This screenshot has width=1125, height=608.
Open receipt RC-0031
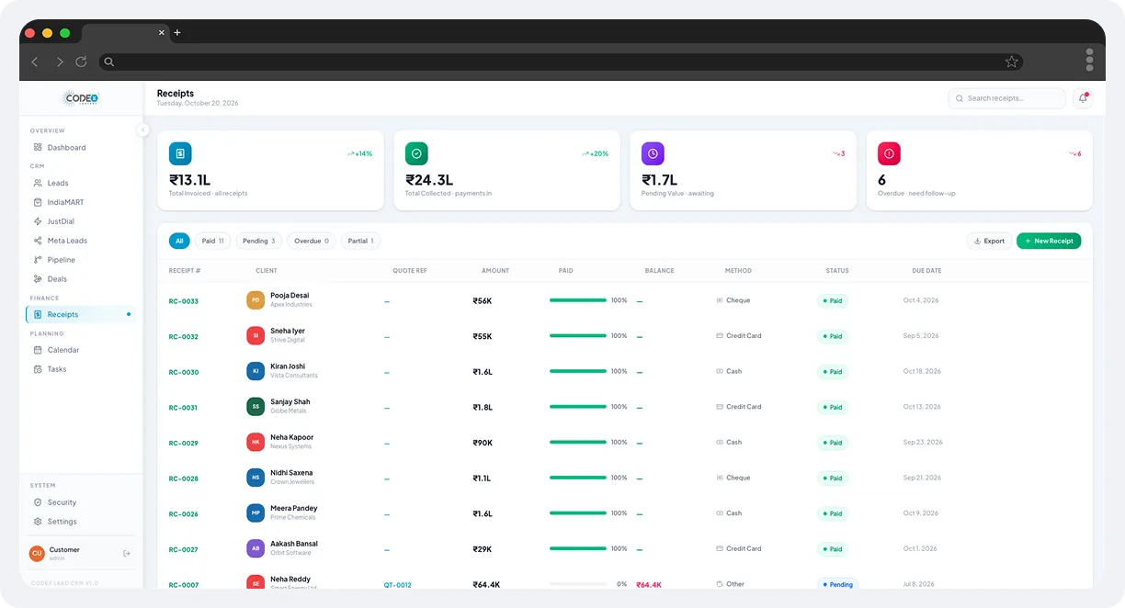click(184, 408)
